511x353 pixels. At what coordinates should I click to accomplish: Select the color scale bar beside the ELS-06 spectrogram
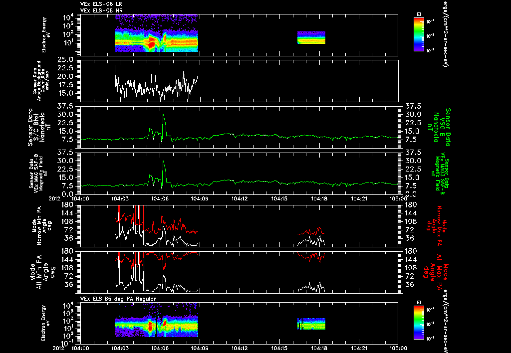(419, 34)
